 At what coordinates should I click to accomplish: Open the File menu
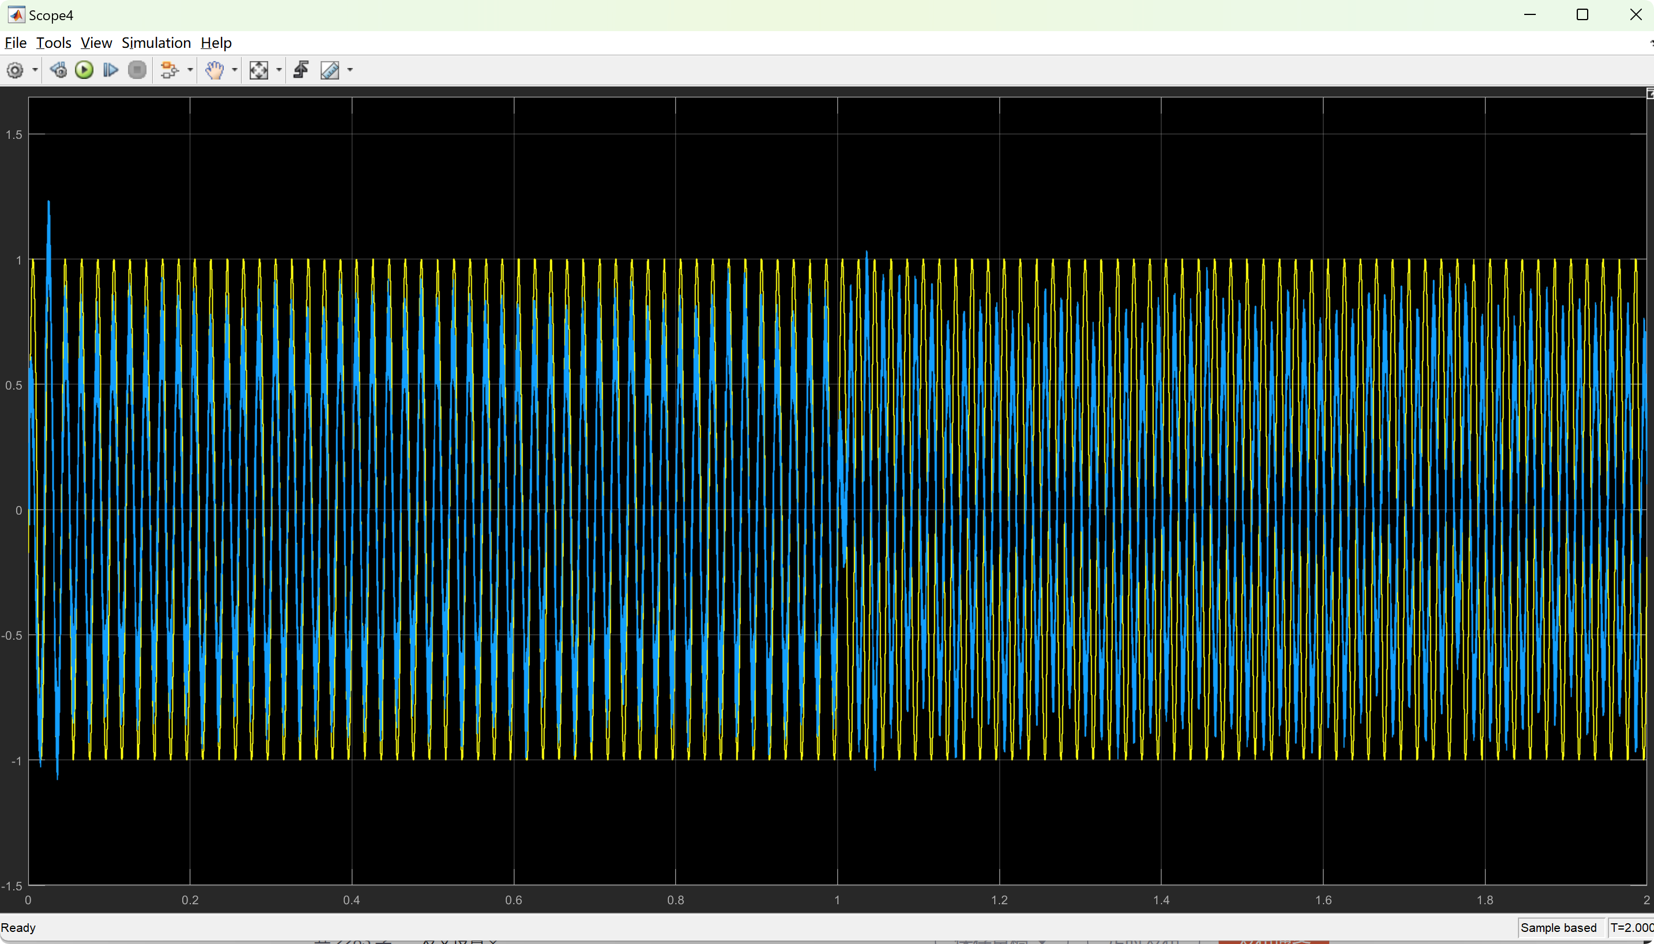[x=16, y=43]
